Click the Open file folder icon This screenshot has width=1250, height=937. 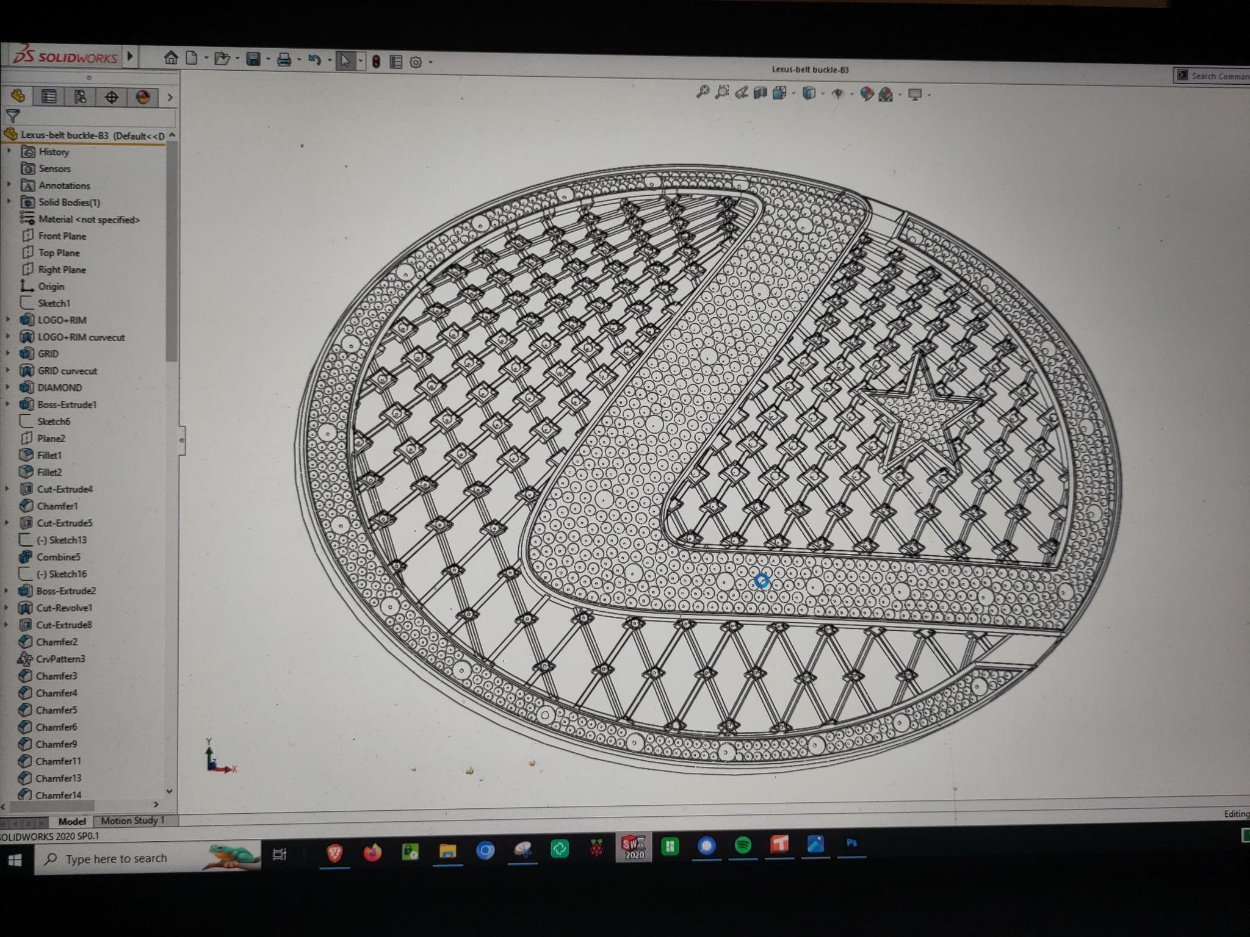coord(222,59)
